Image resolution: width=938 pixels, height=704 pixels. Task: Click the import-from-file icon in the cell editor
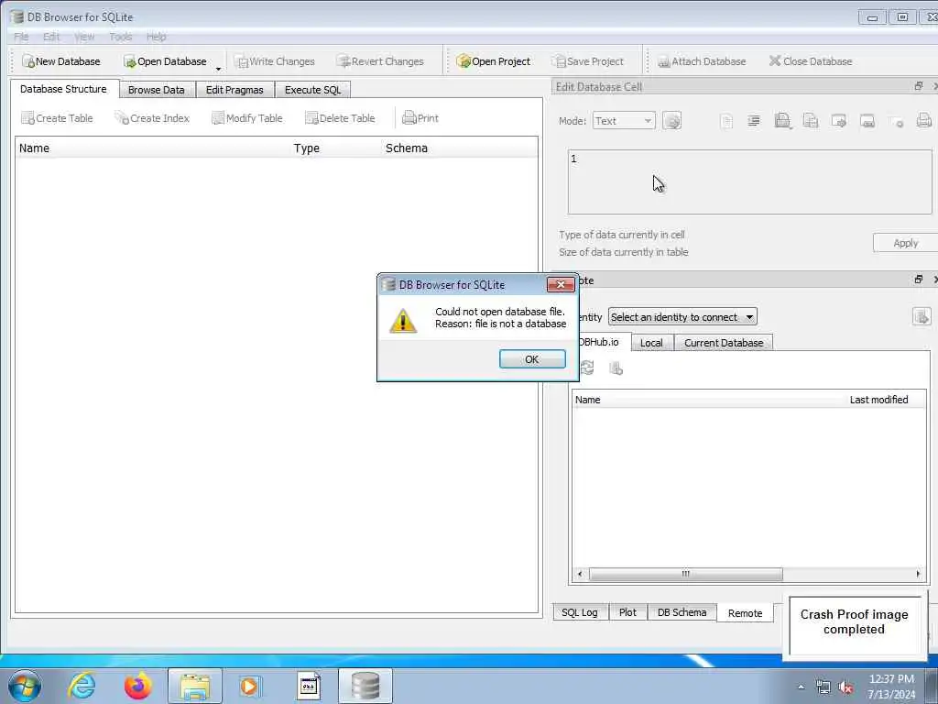coord(867,121)
